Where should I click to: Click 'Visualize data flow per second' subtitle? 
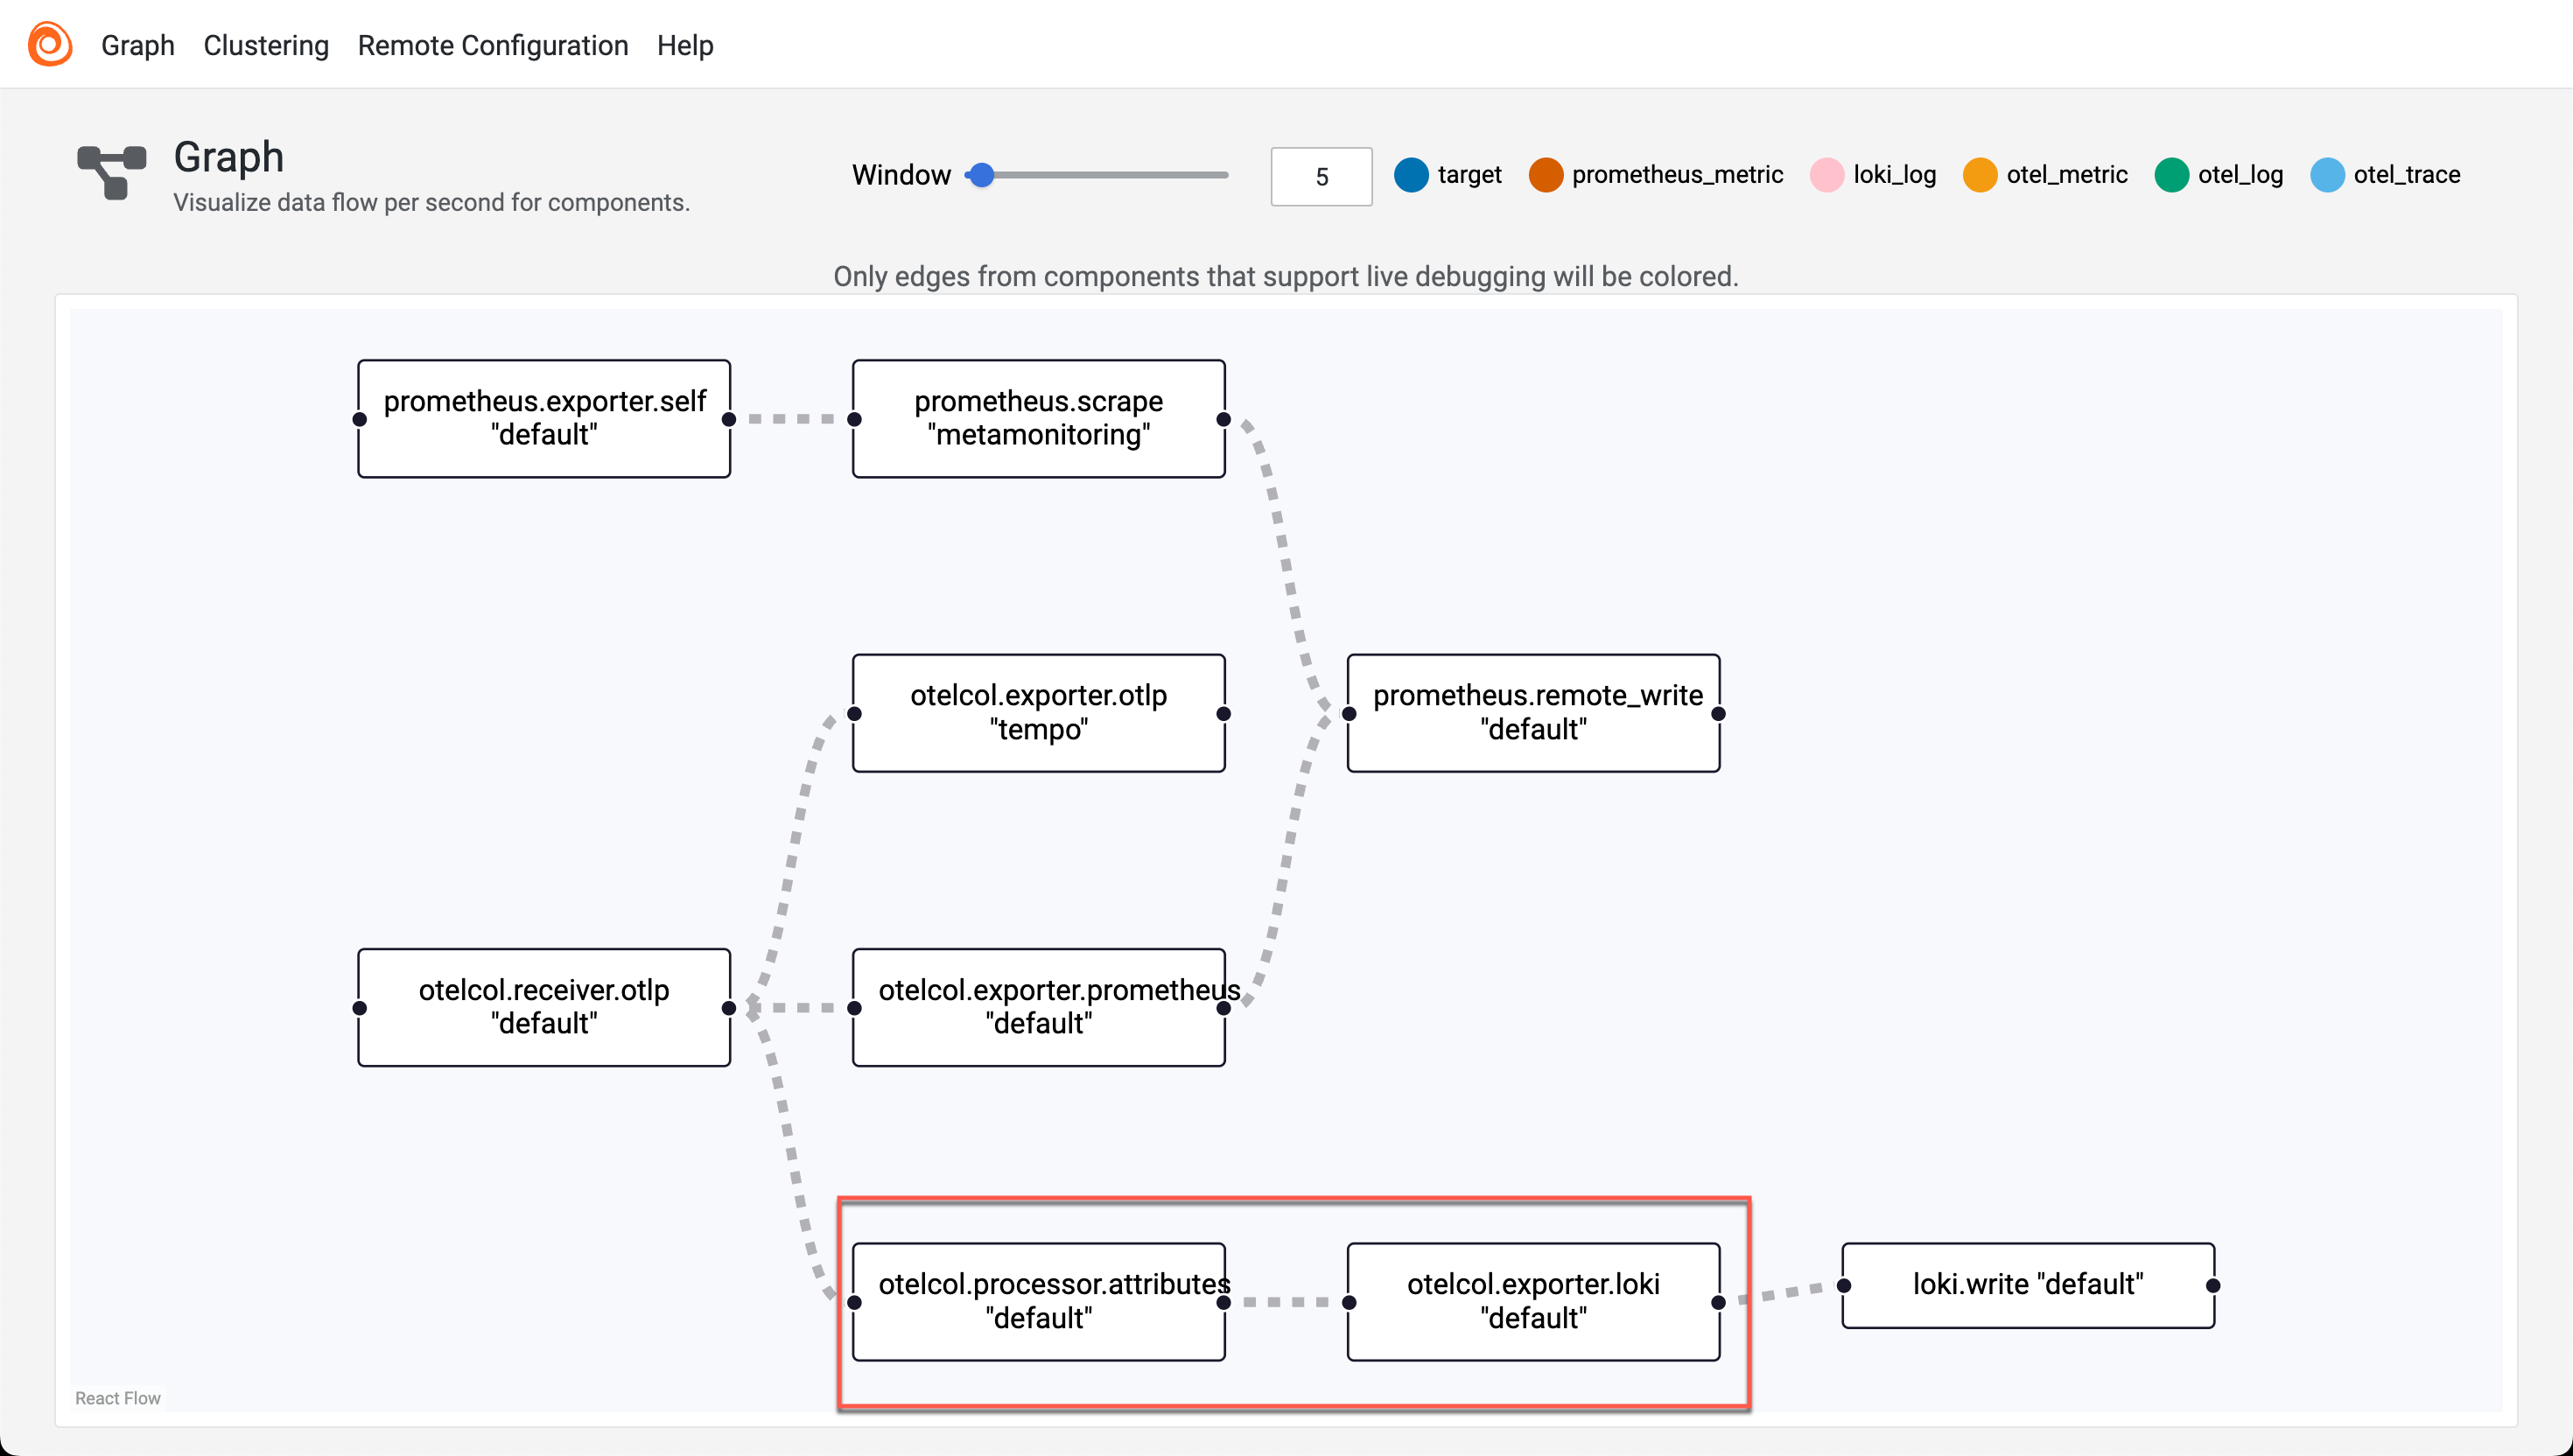pyautogui.click(x=431, y=203)
